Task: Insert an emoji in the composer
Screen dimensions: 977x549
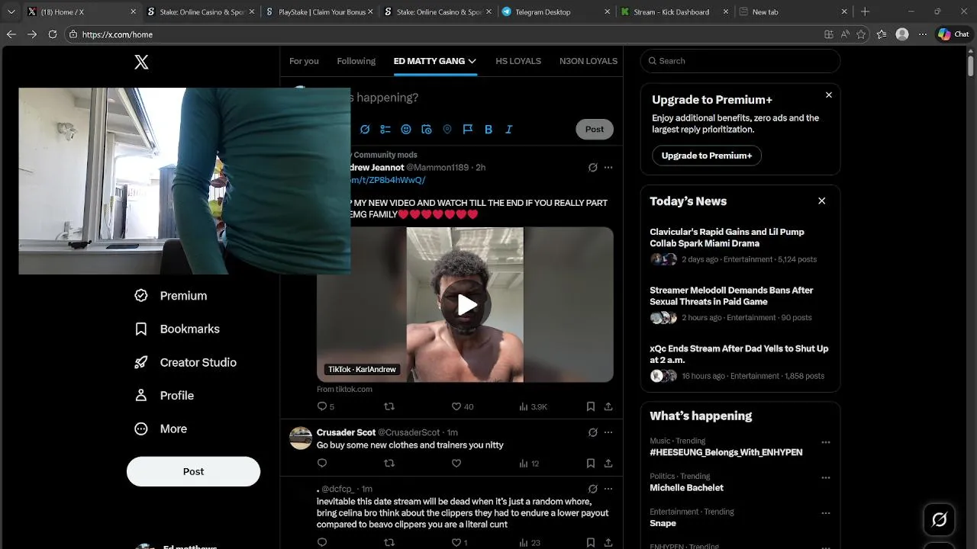Action: (406, 130)
